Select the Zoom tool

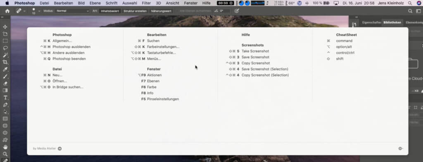[5, 154]
